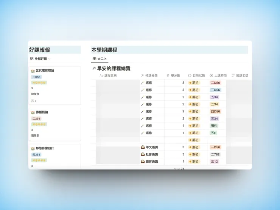
Task: Click the select icon in 上課時間 header
Action: [212, 76]
